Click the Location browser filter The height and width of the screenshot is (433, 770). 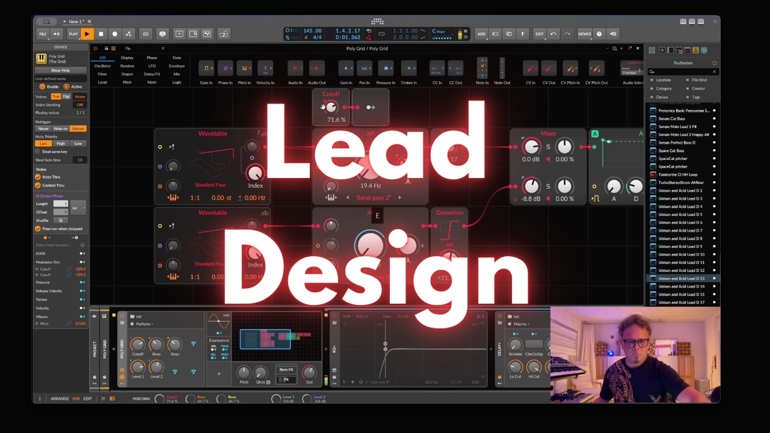(664, 80)
